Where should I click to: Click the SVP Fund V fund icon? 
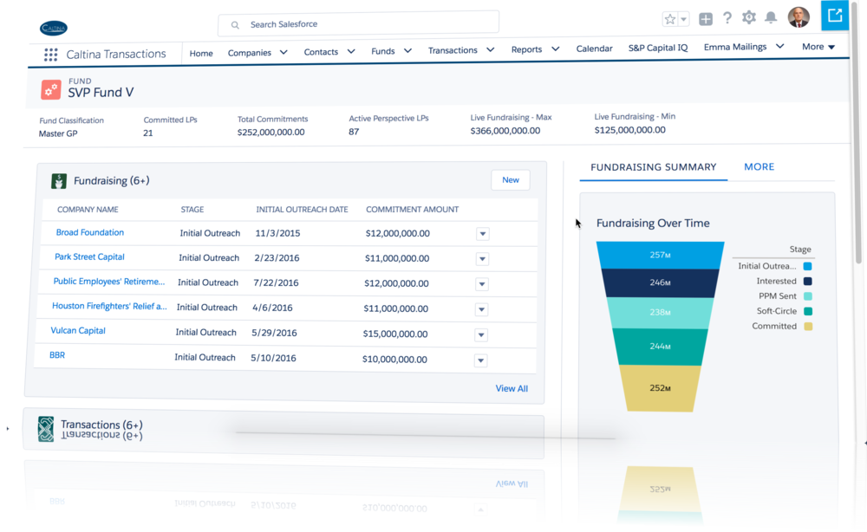[x=51, y=89]
